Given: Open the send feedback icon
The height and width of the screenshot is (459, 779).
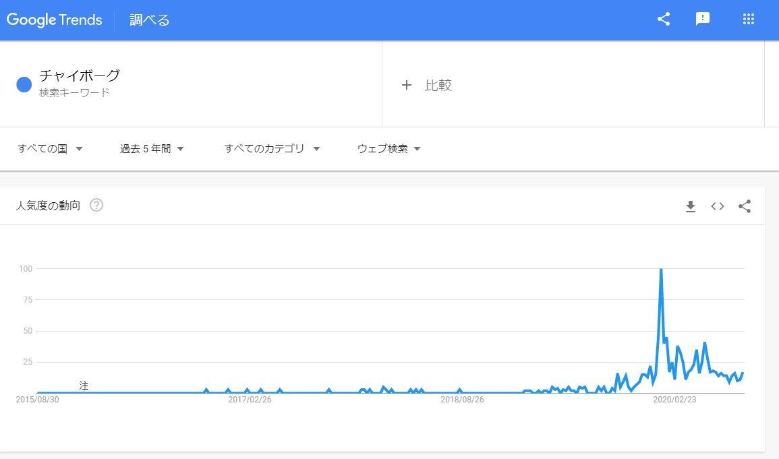Looking at the screenshot, I should tap(703, 19).
